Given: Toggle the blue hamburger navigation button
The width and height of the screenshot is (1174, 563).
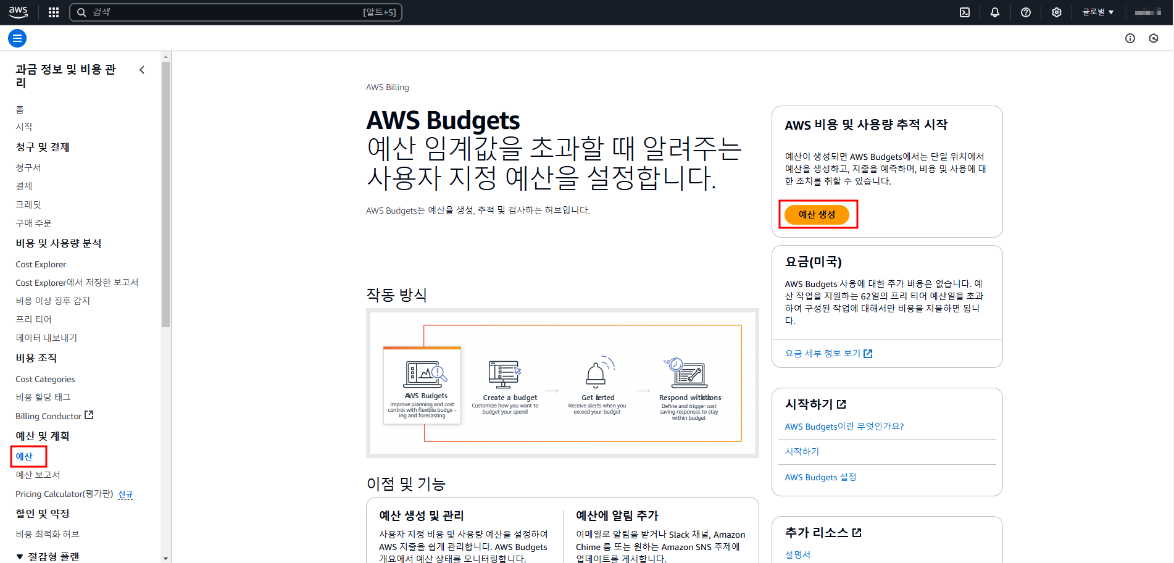Looking at the screenshot, I should pyautogui.click(x=17, y=38).
